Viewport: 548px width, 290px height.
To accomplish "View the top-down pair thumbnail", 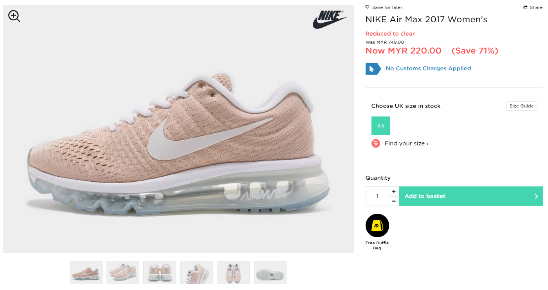I will click(x=233, y=272).
